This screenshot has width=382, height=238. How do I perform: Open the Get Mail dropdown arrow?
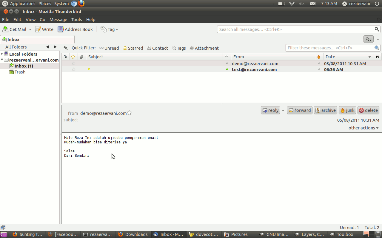coord(30,29)
